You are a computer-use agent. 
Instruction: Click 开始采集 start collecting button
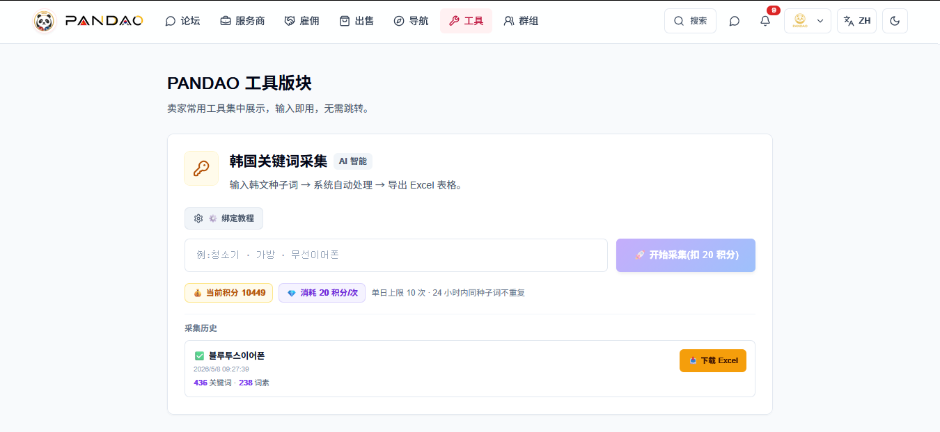(x=686, y=255)
